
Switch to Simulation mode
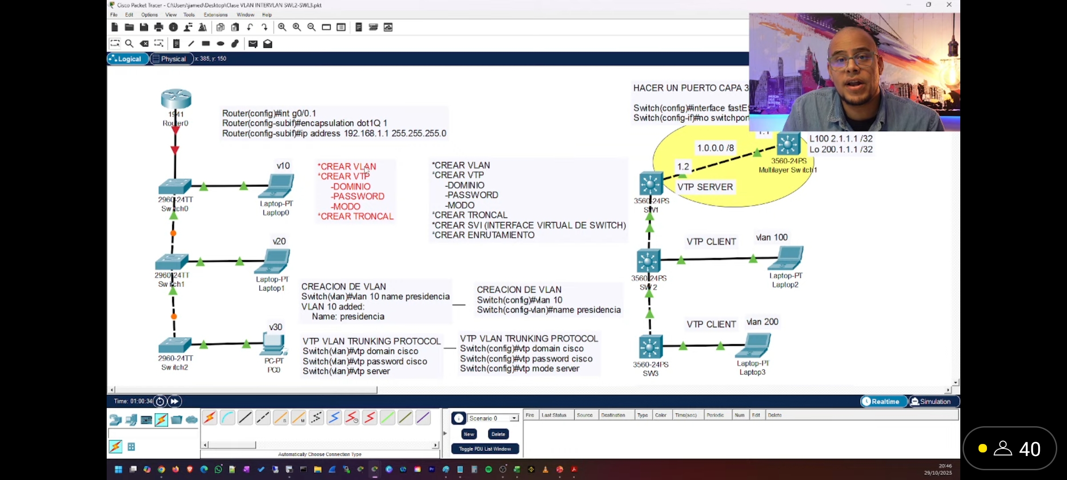934,401
